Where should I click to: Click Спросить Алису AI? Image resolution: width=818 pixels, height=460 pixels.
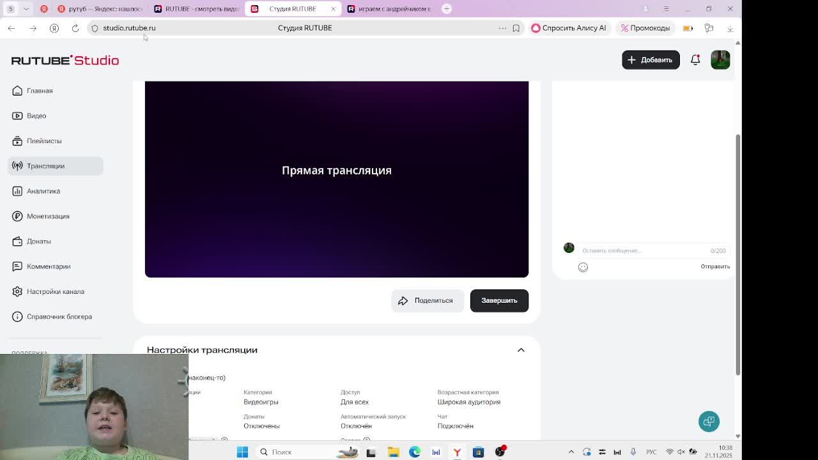click(569, 28)
